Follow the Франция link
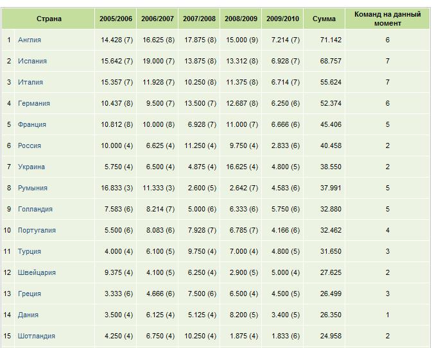Image resolution: width=432 pixels, height=348 pixels. coord(32,124)
